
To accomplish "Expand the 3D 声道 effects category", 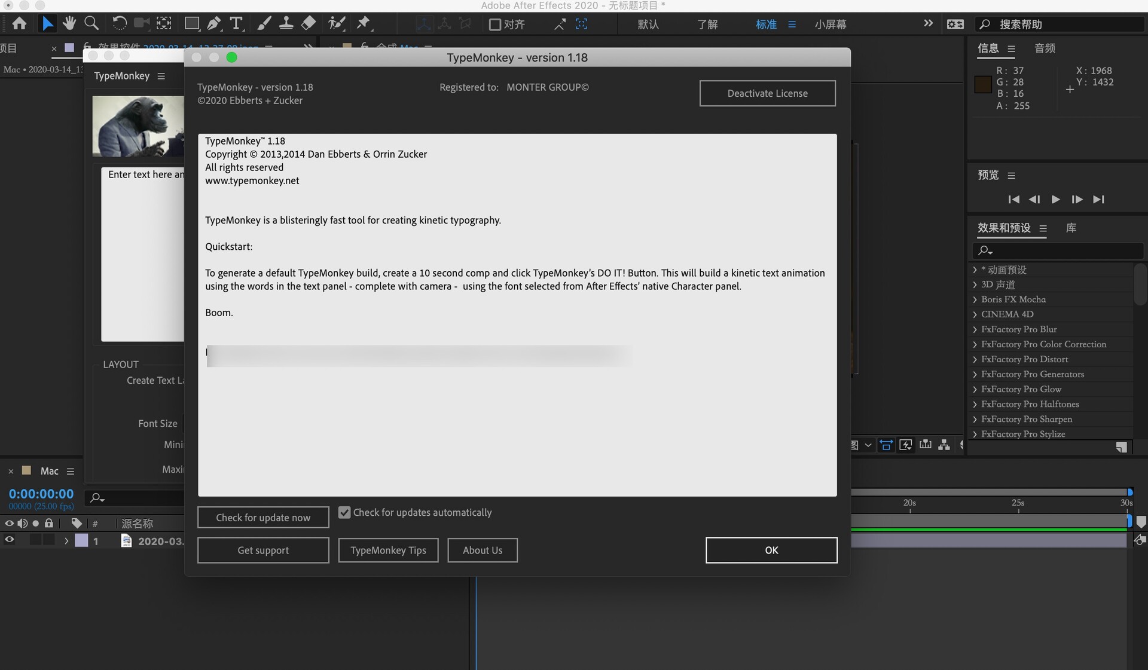I will coord(975,284).
